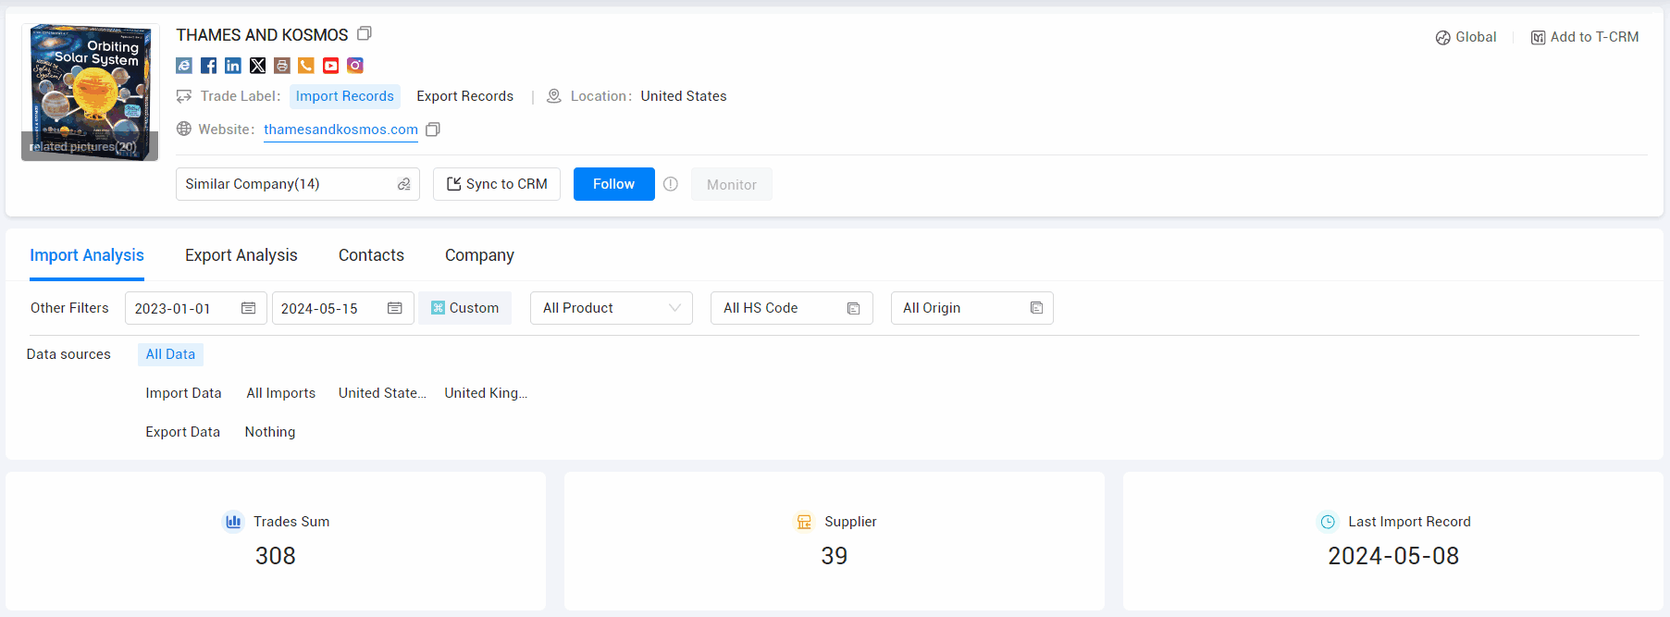
Task: Click the brown fax/printer contact icon
Action: tap(282, 66)
